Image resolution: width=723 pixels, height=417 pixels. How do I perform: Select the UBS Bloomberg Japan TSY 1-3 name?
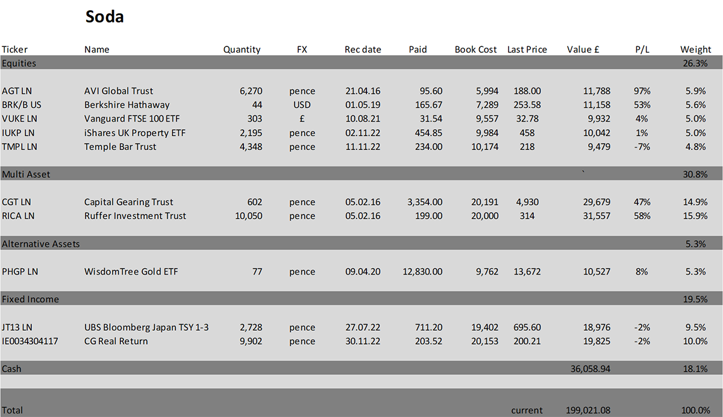pyautogui.click(x=146, y=327)
